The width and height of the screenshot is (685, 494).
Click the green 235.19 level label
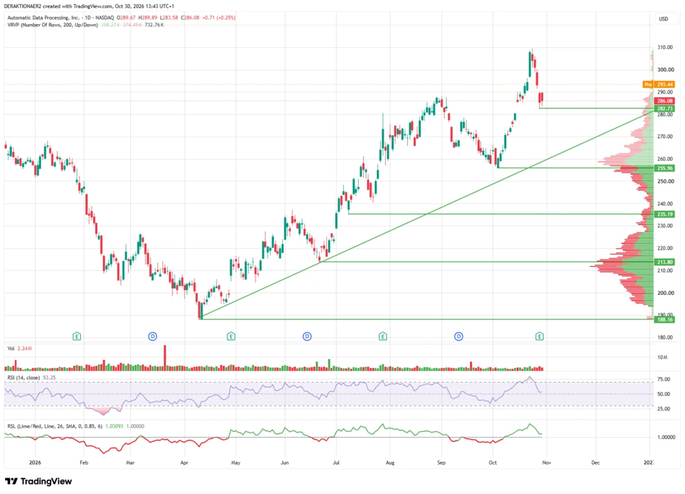664,214
